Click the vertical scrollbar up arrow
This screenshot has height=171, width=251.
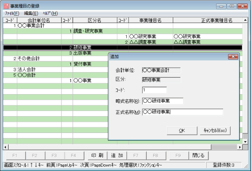(x=245, y=20)
